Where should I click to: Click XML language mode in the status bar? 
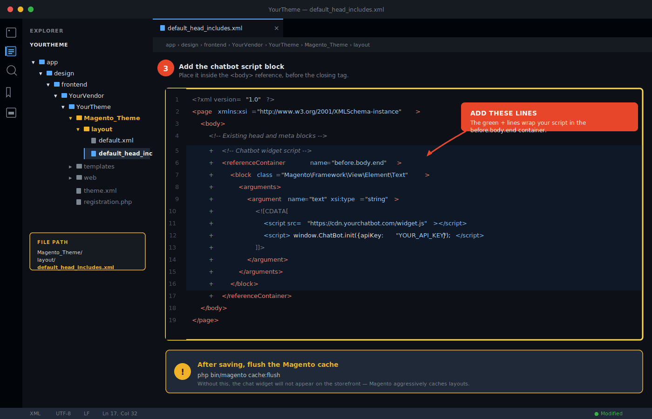point(35,413)
